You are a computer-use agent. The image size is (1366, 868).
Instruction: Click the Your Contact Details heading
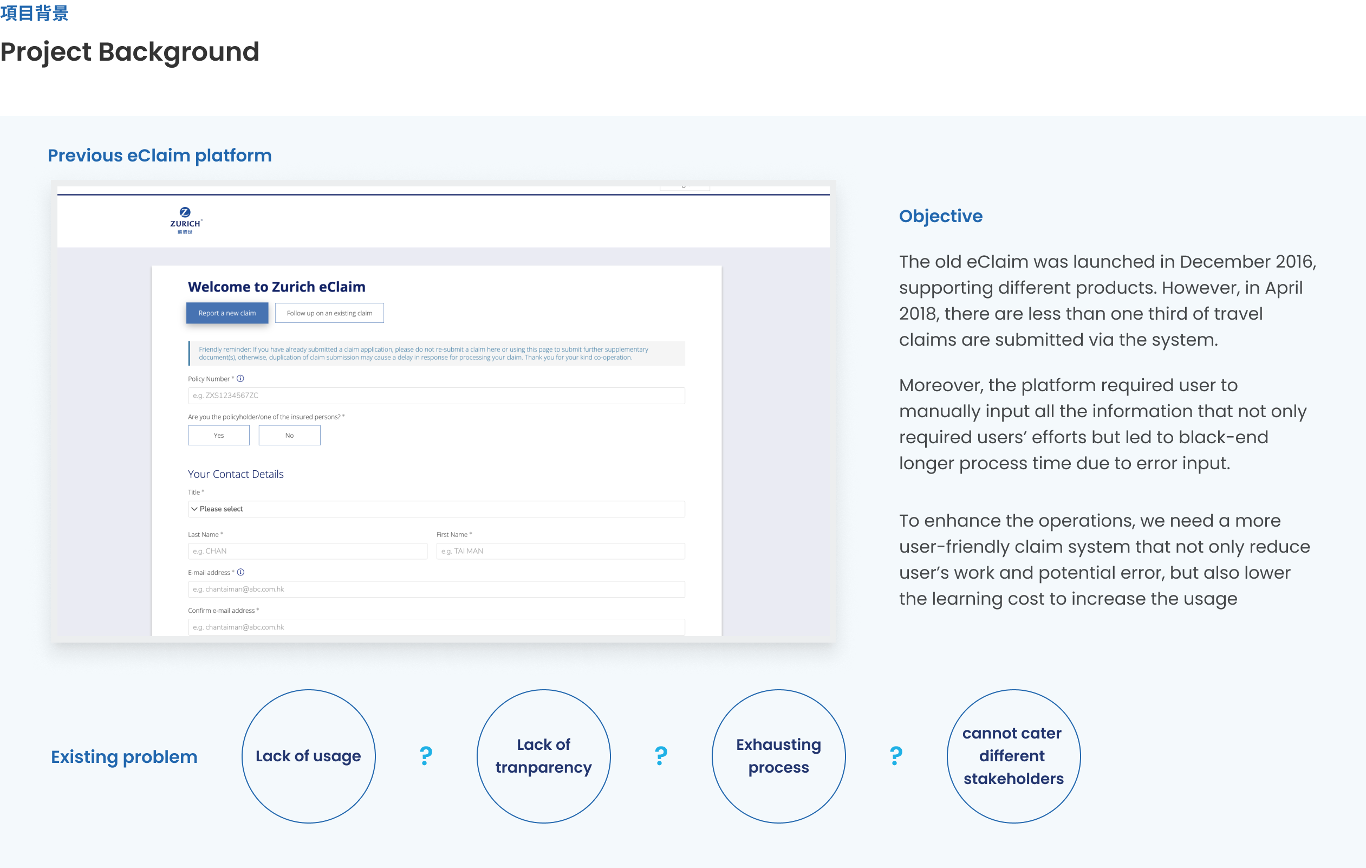coord(236,474)
